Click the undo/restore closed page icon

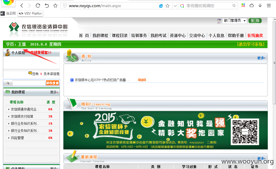click(47, 6)
